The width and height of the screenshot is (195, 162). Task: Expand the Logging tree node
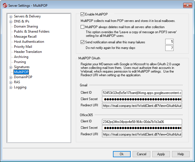point(11,87)
